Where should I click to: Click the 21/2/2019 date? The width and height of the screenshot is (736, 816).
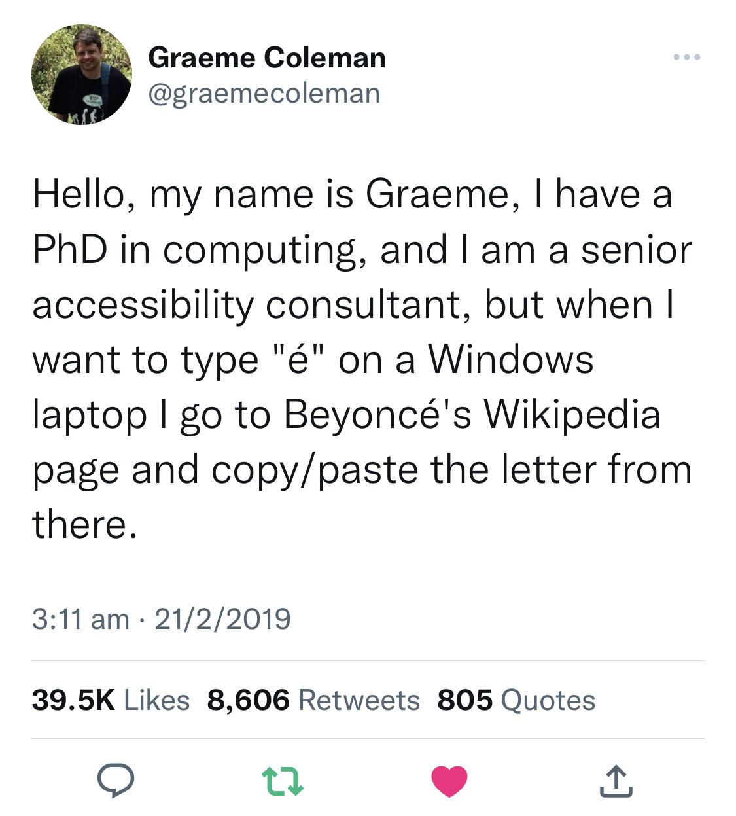[x=222, y=618]
